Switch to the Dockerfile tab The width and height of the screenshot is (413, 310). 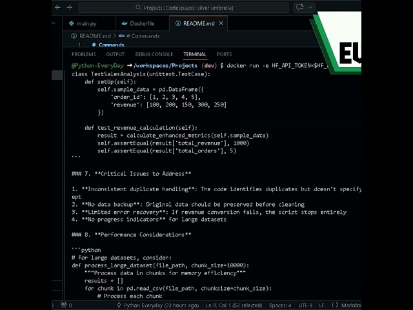tap(143, 23)
